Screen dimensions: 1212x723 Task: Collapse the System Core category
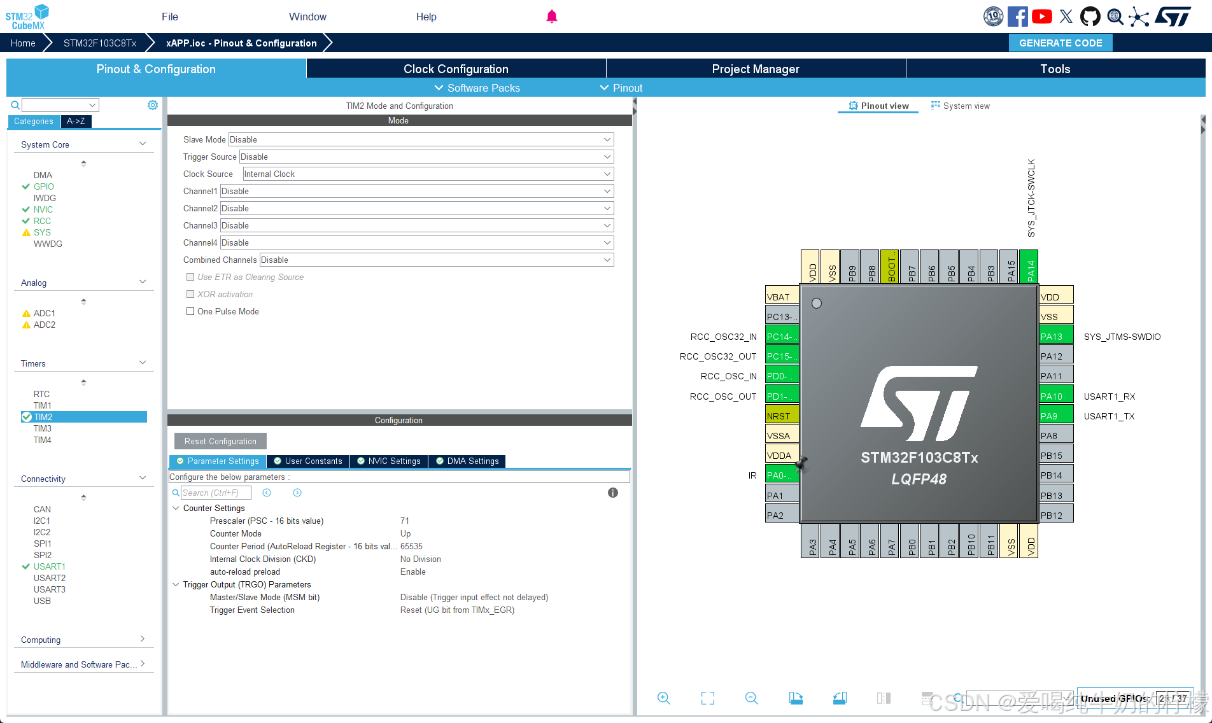[143, 144]
